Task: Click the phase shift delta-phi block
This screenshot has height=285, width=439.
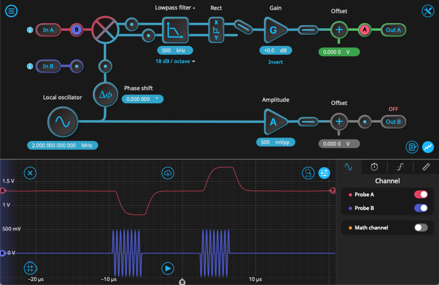Action: pyautogui.click(x=105, y=95)
